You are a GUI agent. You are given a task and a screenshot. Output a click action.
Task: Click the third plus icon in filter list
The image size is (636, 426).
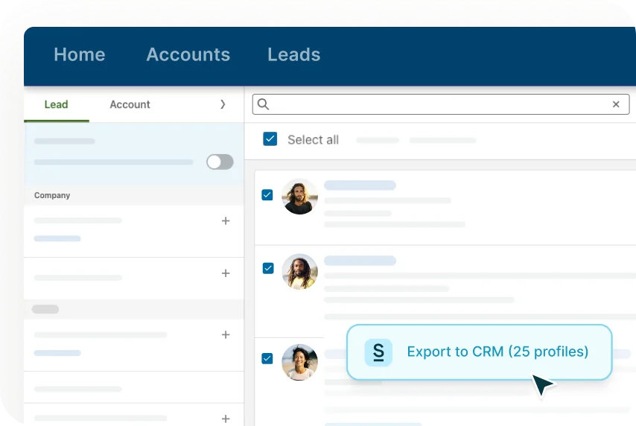click(226, 335)
